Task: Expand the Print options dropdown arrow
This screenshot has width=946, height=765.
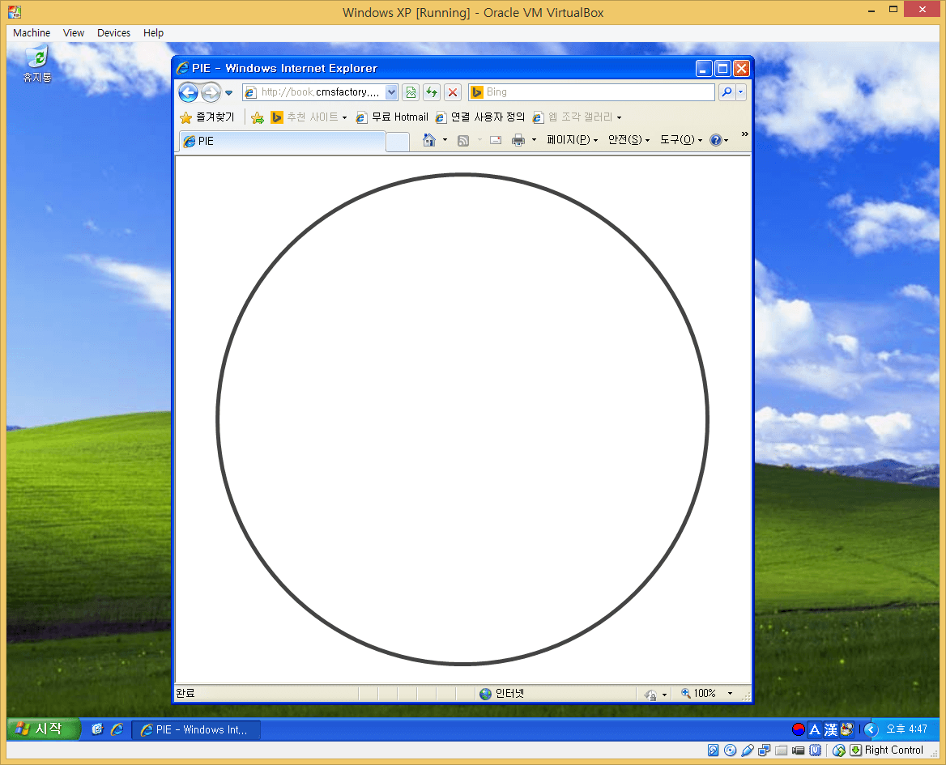Action: pyautogui.click(x=534, y=141)
